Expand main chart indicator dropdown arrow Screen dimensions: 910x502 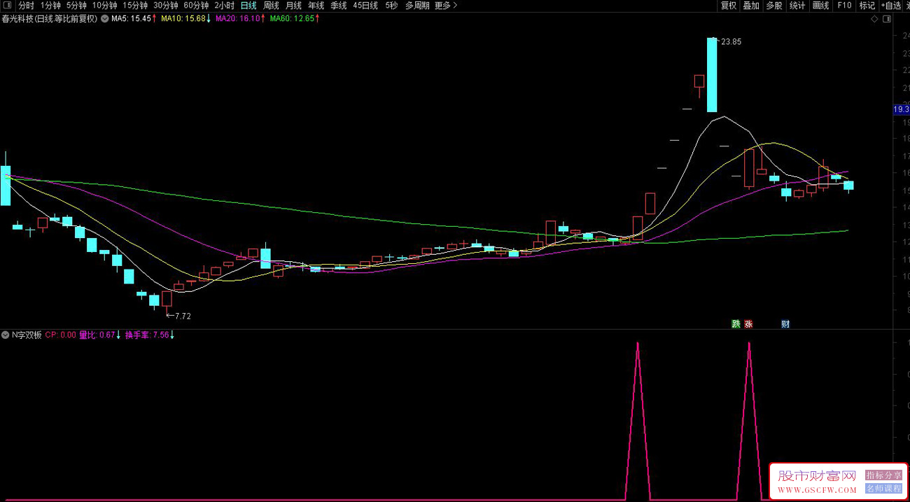104,19
